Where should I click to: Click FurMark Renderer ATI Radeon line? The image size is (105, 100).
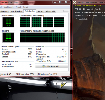[90, 16]
